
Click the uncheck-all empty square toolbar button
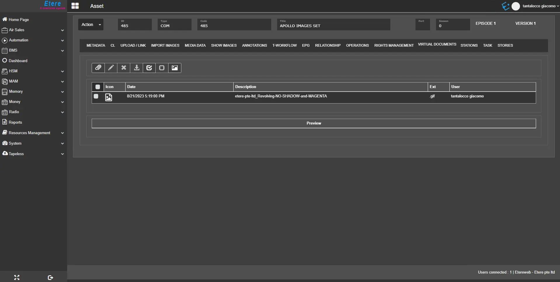click(162, 68)
